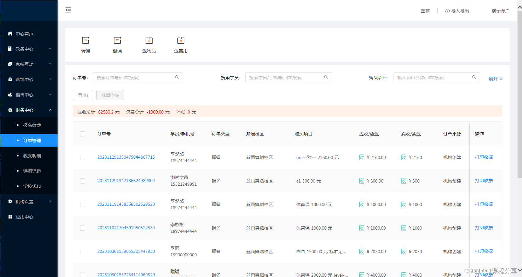Click the 销售中心 people icon in sidebar

point(10,94)
